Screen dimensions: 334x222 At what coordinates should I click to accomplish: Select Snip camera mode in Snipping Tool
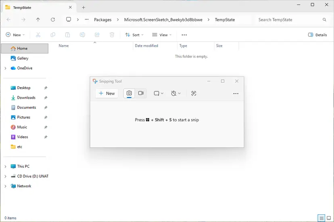129,93
